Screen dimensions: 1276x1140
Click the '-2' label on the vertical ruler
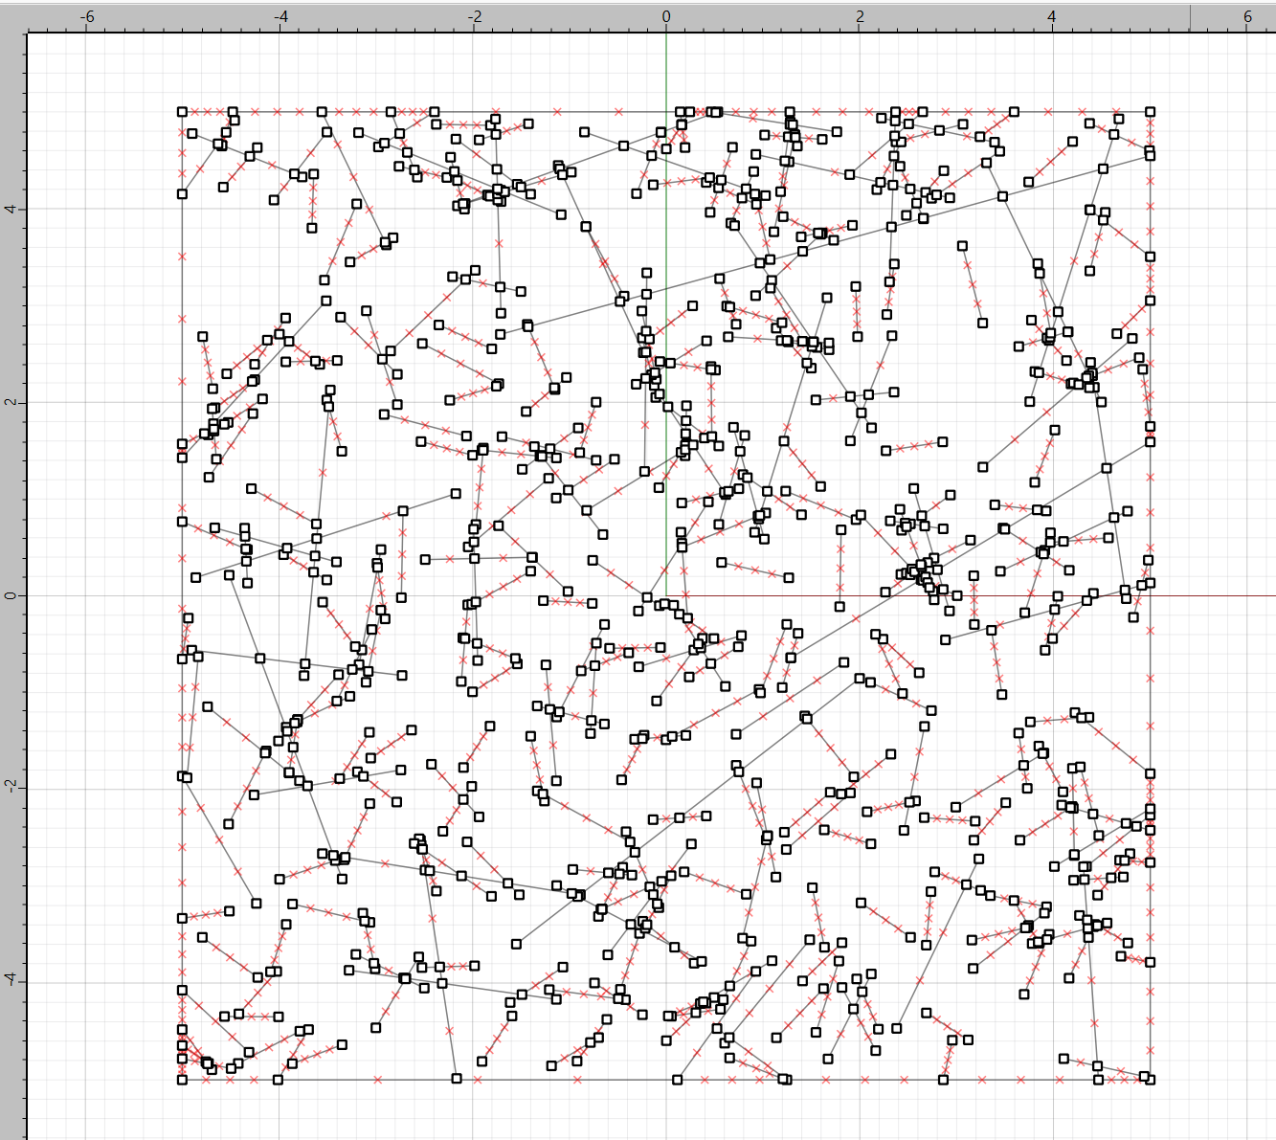click(12, 787)
